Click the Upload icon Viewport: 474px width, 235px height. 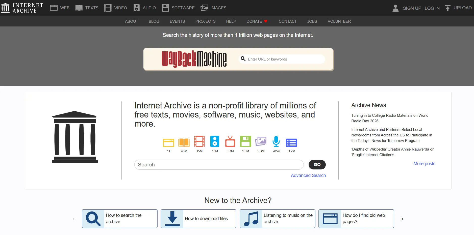coord(447,8)
